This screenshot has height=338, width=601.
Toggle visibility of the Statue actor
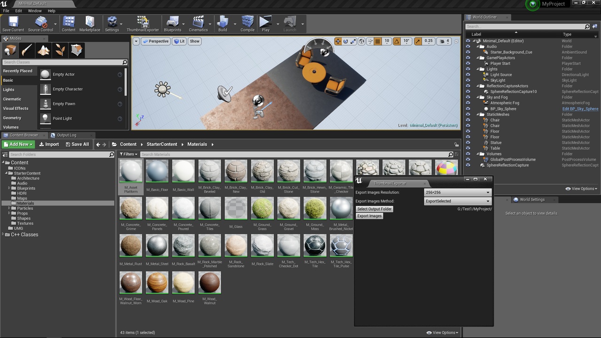(468, 143)
